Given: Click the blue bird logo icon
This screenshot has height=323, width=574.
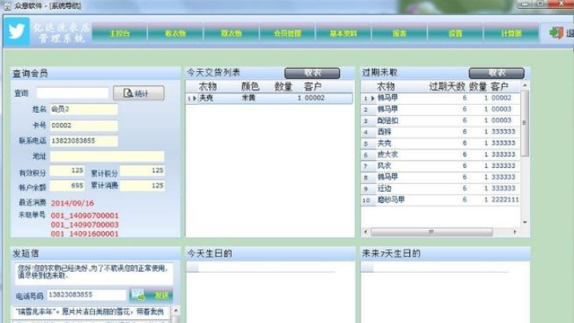Looking at the screenshot, I should pyautogui.click(x=17, y=31).
